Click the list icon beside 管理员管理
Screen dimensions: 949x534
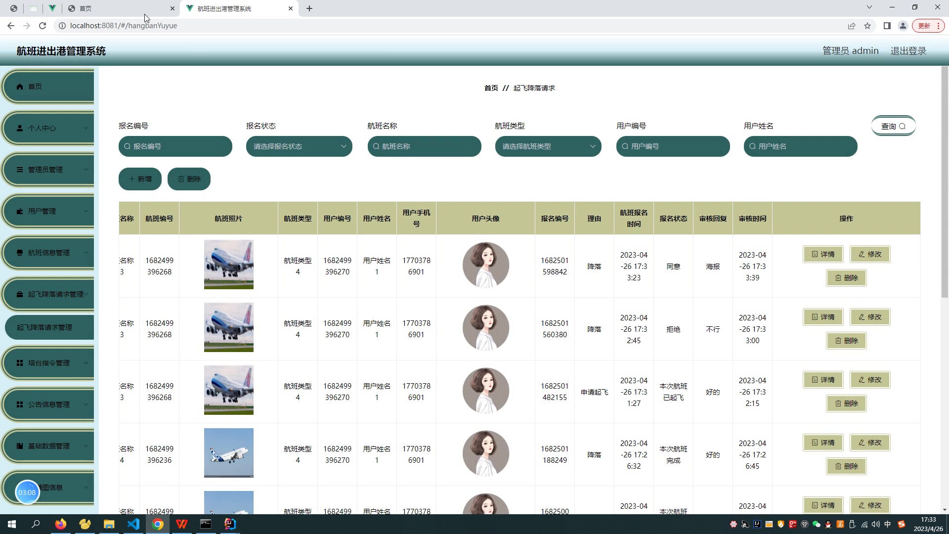point(20,170)
